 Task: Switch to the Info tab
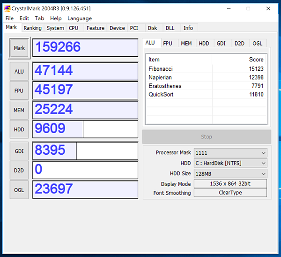188,28
